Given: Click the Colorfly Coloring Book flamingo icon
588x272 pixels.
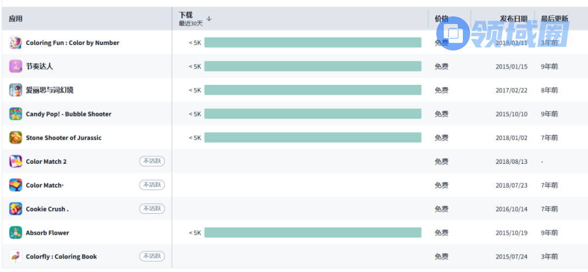Looking at the screenshot, I should (16, 257).
